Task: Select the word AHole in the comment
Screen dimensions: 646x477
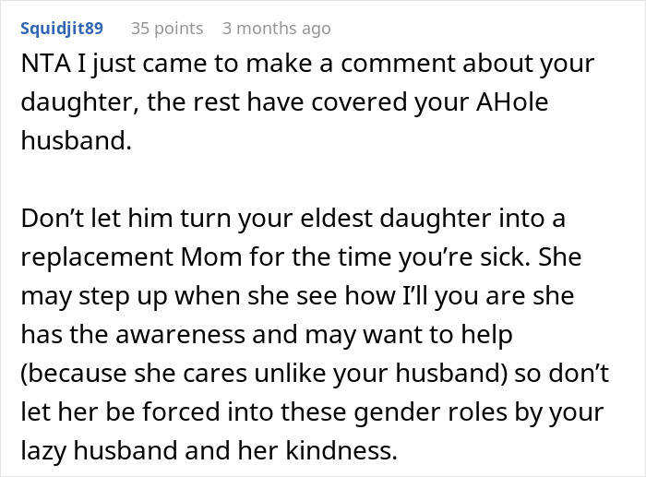Action: 512,102
